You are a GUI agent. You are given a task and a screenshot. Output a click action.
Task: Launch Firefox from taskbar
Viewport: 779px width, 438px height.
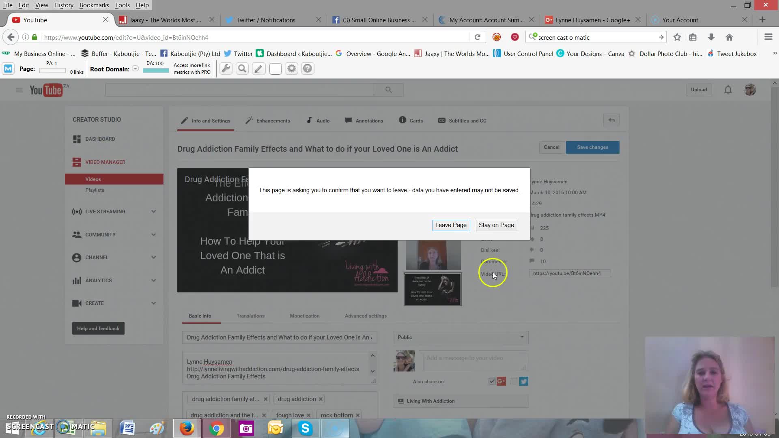tap(187, 428)
